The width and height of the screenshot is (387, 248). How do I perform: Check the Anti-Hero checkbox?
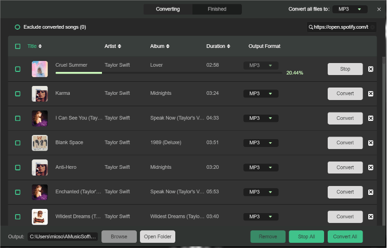point(18,167)
